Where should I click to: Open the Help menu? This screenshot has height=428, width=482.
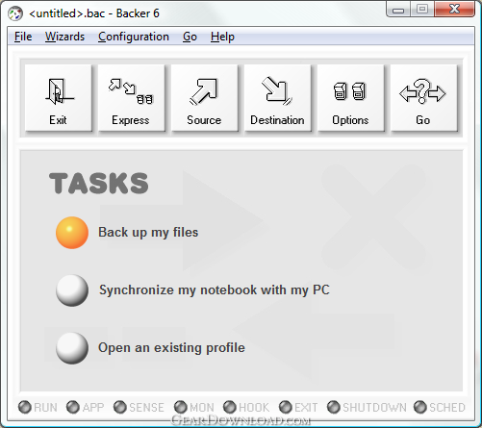(x=222, y=37)
